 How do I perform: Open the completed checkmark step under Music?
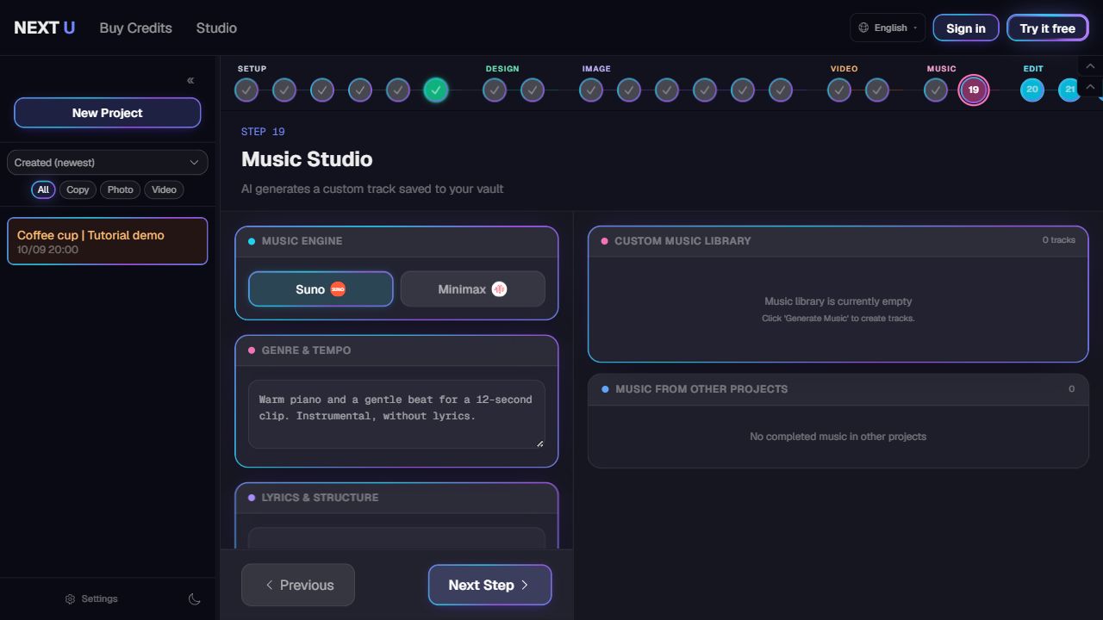[936, 90]
